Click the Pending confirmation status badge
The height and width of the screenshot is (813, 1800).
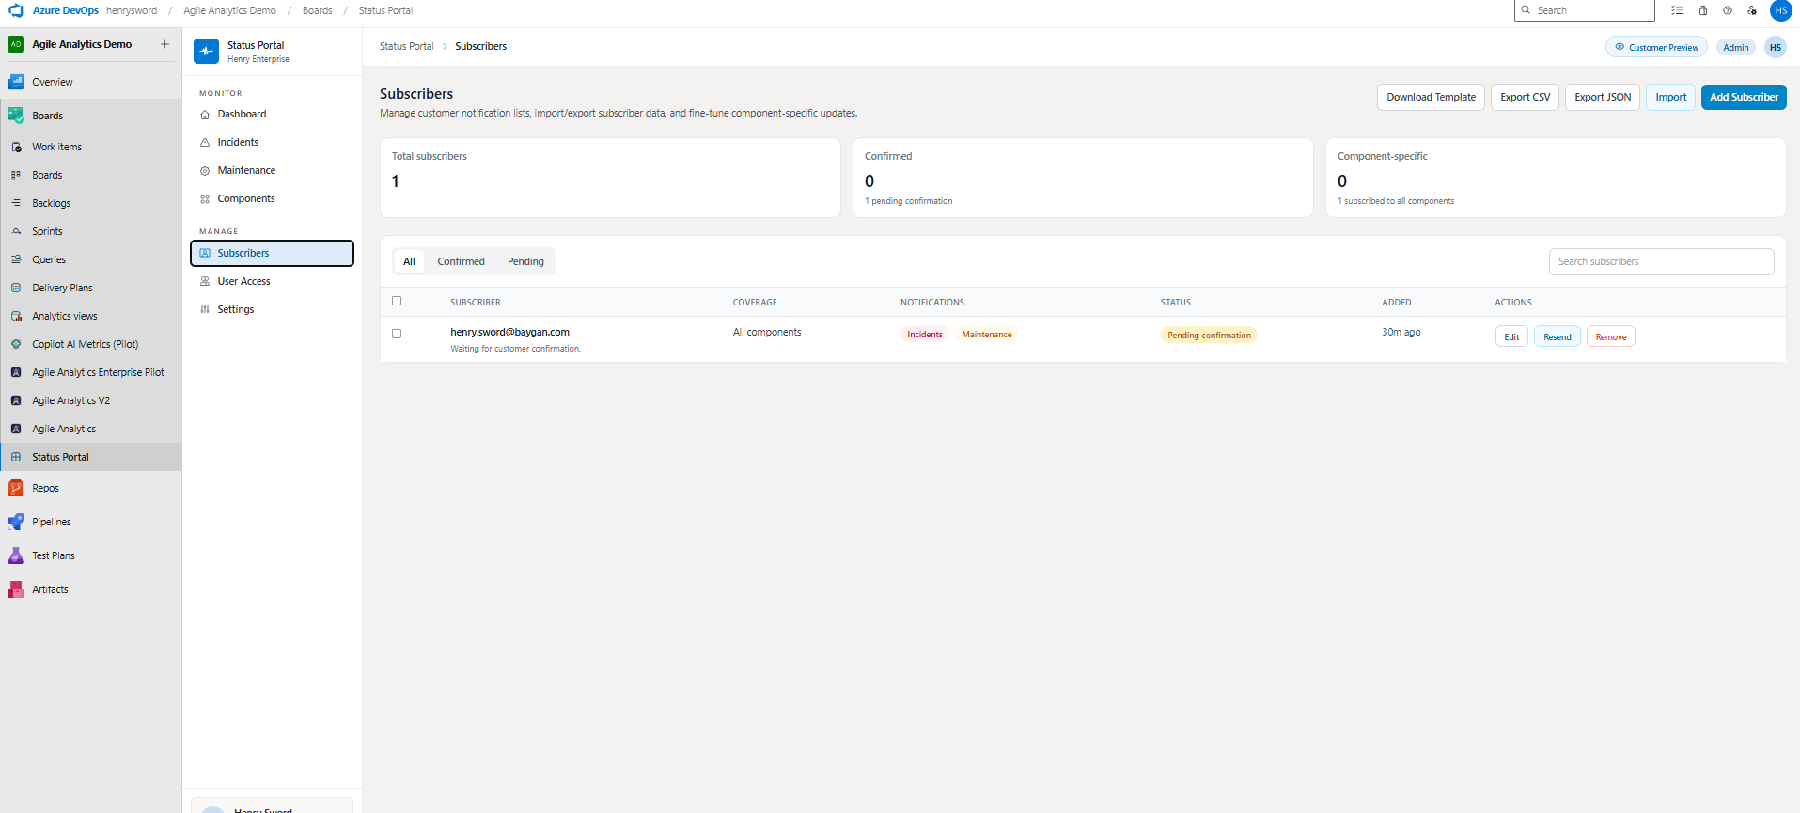pyautogui.click(x=1209, y=335)
